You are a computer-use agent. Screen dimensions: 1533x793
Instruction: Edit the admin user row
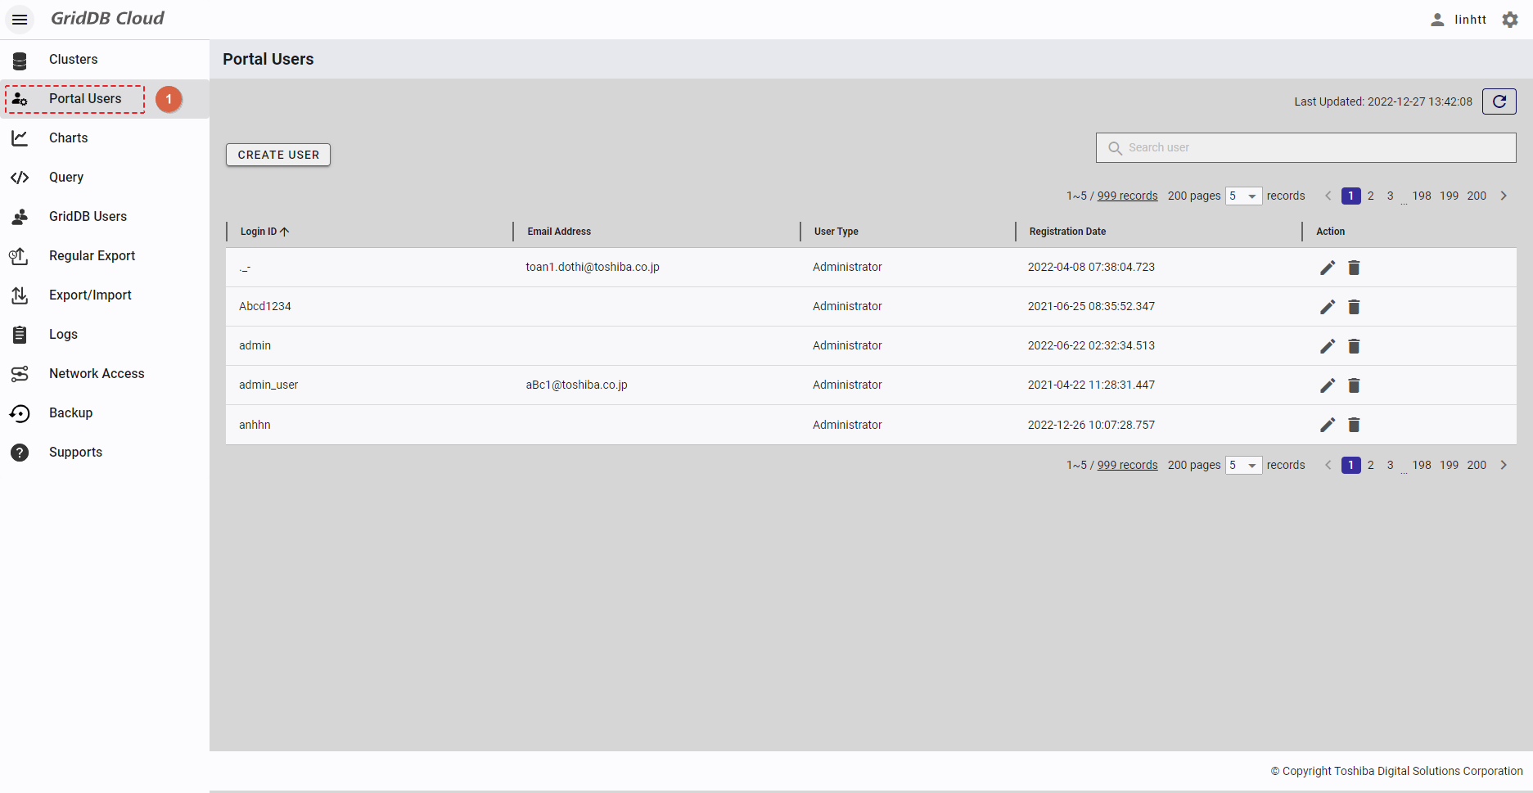coord(1328,346)
